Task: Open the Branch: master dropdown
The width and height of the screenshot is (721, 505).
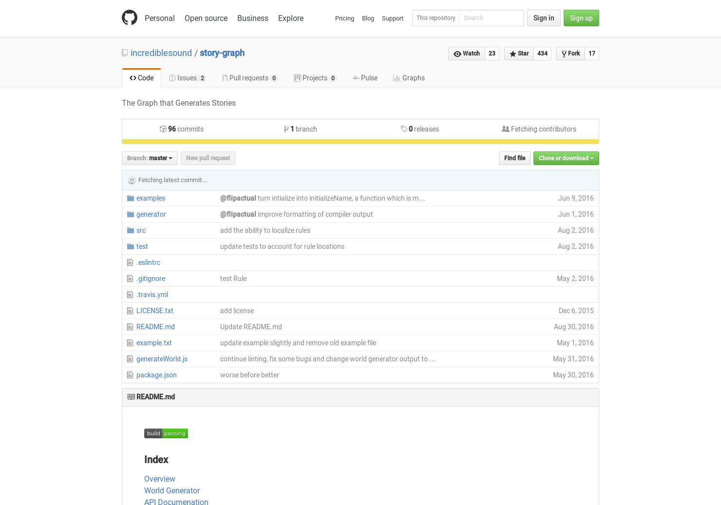Action: (150, 158)
